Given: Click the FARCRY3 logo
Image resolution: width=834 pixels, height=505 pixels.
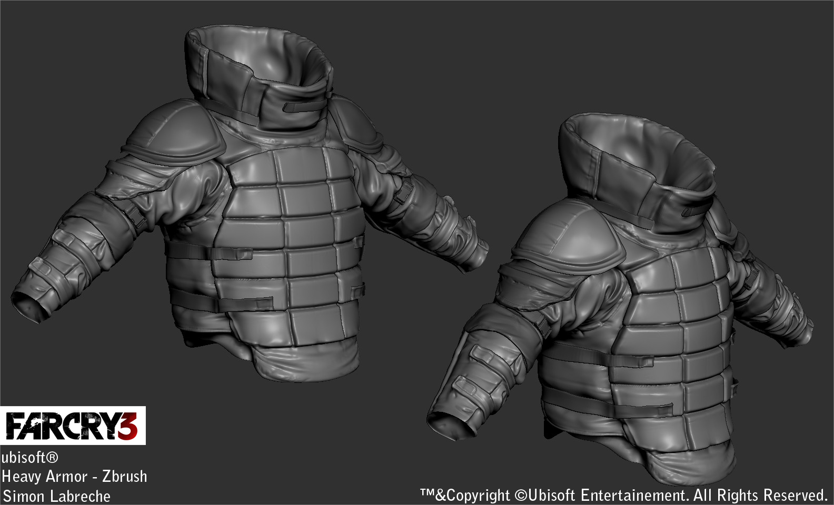Looking at the screenshot, I should [x=73, y=426].
